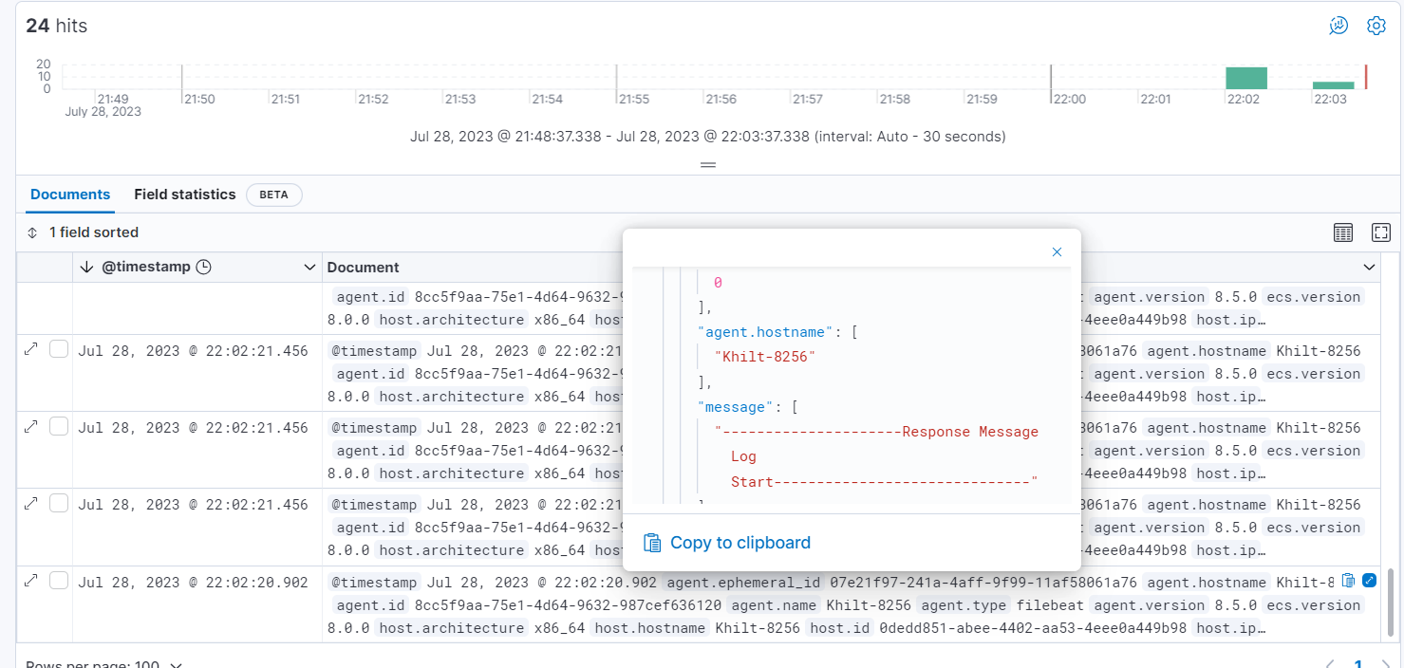1404x668 pixels.
Task: Open the recent searches history icon
Action: pos(1338,26)
